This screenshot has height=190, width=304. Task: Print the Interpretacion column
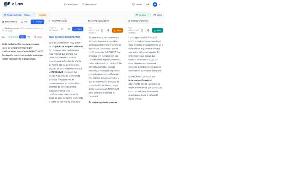(68, 29)
